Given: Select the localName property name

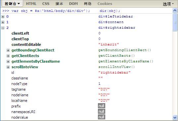Looking at the screenshot, I should pyautogui.click(x=19, y=101).
